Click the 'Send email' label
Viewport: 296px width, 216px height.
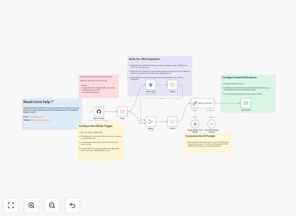246,110
